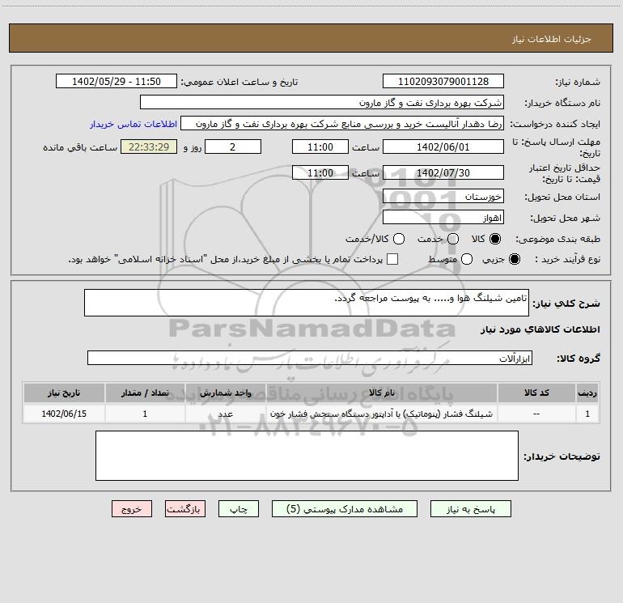Click the announcement date field 1402/05/29 - 11:50
This screenshot has height=603, width=623.
coord(117,81)
